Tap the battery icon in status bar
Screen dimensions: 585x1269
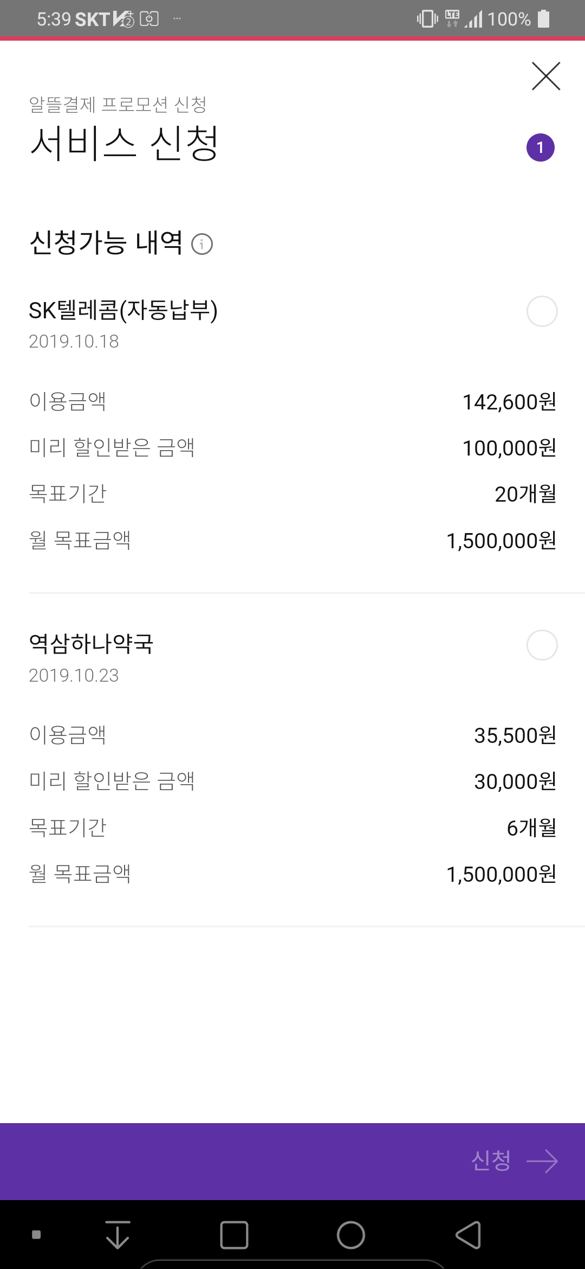543,19
